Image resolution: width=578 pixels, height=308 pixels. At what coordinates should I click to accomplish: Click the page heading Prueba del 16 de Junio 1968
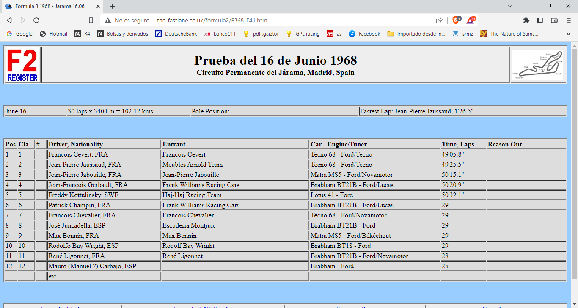click(x=275, y=60)
